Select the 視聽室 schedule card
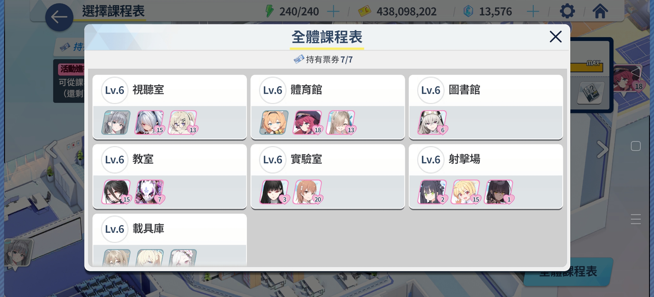The image size is (654, 297). 170,107
